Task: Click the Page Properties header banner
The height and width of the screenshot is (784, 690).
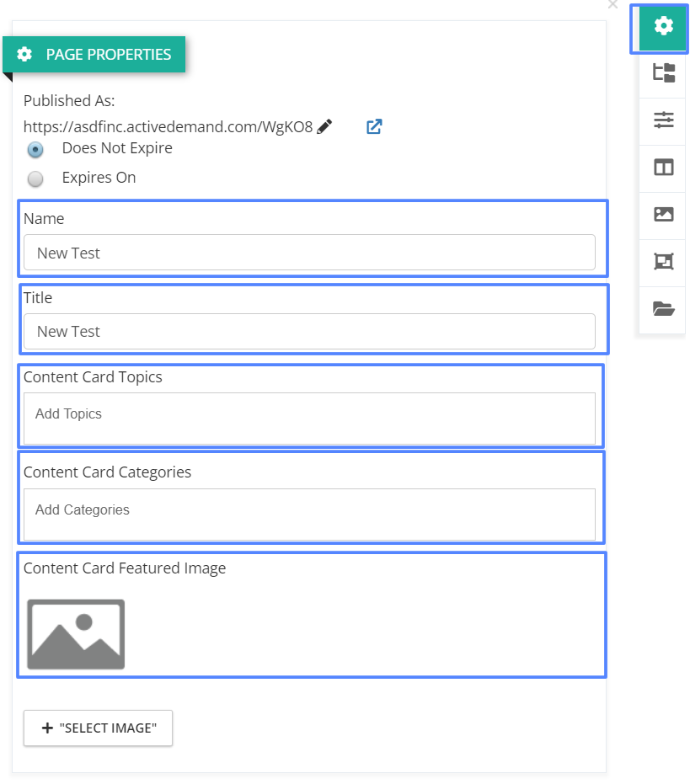Action: (94, 54)
